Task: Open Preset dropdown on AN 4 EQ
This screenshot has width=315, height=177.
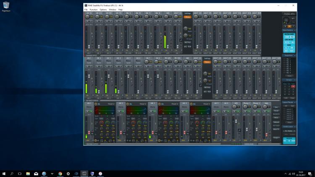Action: (206, 104)
